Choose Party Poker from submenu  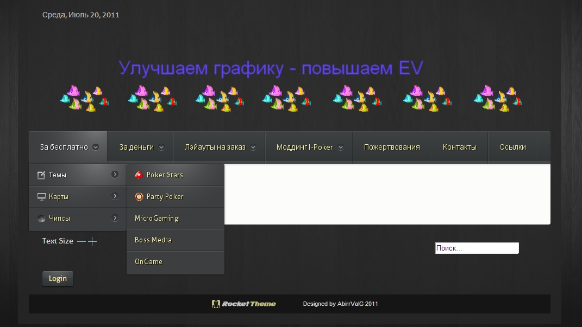pyautogui.click(x=176, y=197)
